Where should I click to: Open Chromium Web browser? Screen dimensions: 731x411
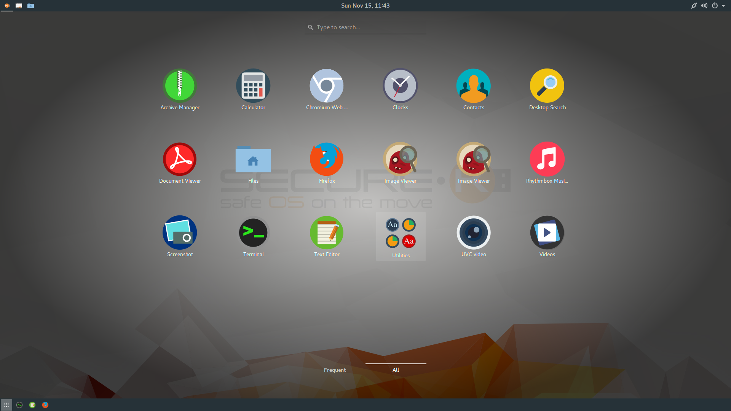(x=327, y=90)
